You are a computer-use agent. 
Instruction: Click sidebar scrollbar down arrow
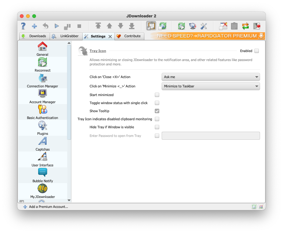69,200
